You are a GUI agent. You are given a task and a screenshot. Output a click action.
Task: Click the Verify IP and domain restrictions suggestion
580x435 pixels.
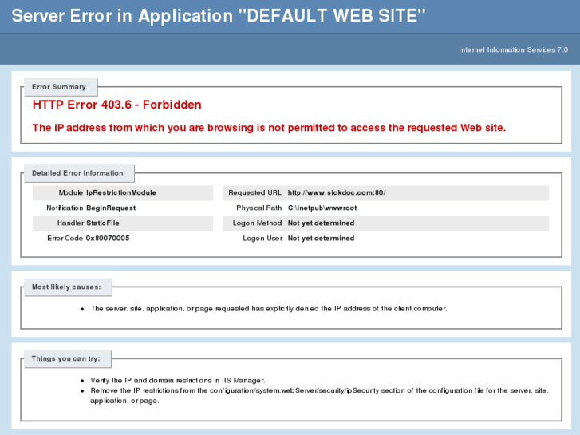(x=178, y=380)
